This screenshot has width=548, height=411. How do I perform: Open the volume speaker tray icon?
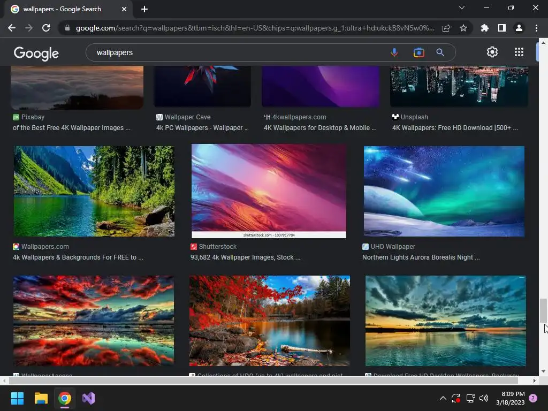coord(484,398)
